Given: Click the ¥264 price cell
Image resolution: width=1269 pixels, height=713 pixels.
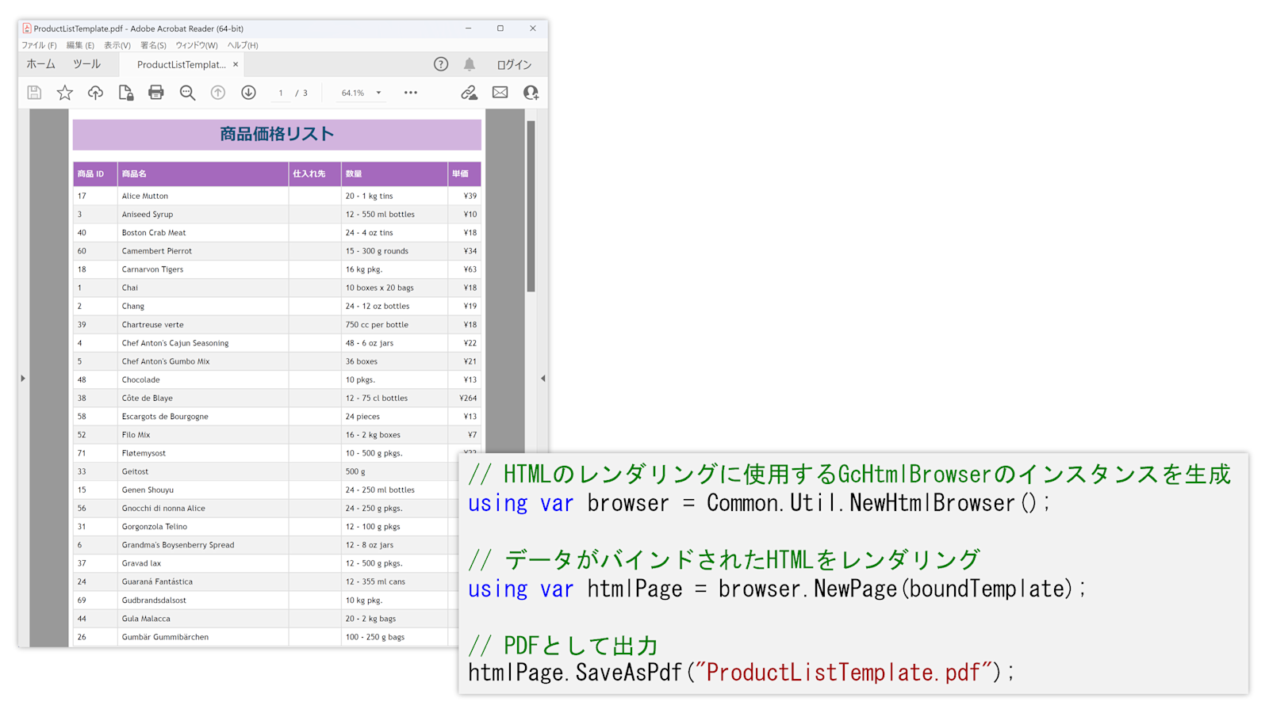Looking at the screenshot, I should (465, 398).
